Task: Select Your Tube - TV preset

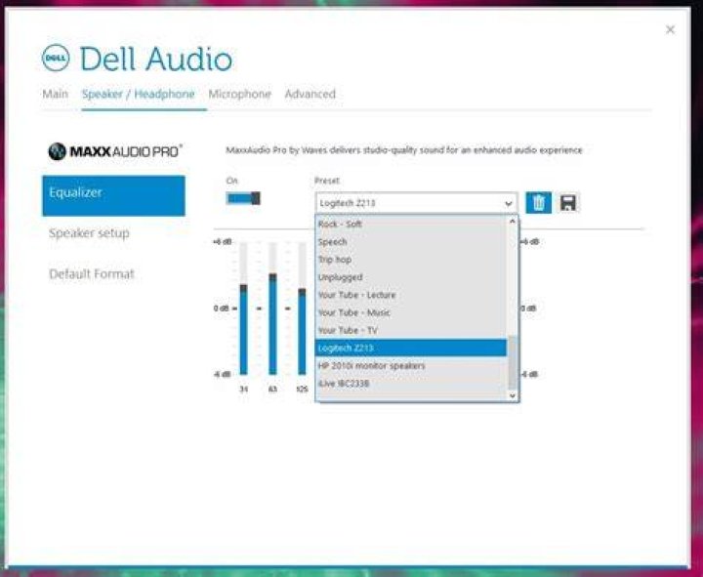Action: click(412, 330)
